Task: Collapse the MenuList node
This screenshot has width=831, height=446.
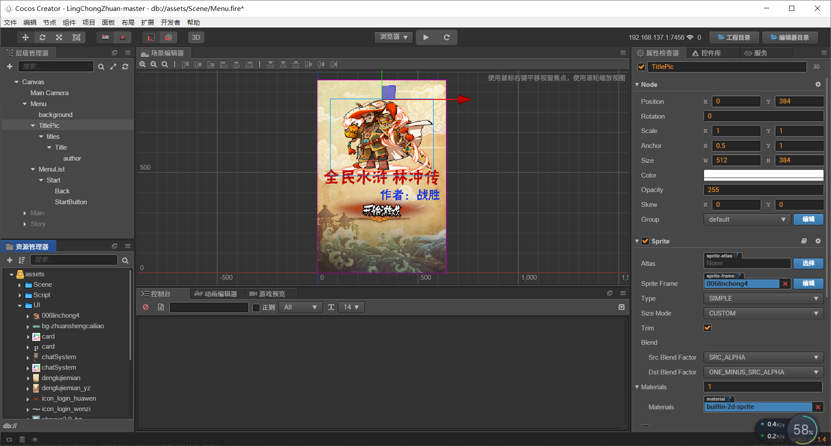Action: (x=33, y=169)
